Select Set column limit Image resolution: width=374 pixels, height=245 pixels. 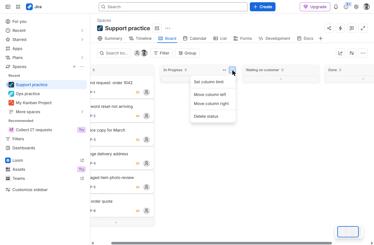(213, 82)
